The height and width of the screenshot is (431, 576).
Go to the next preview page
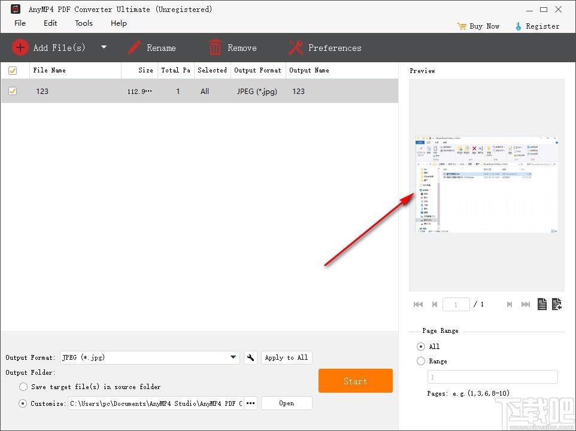pos(510,304)
